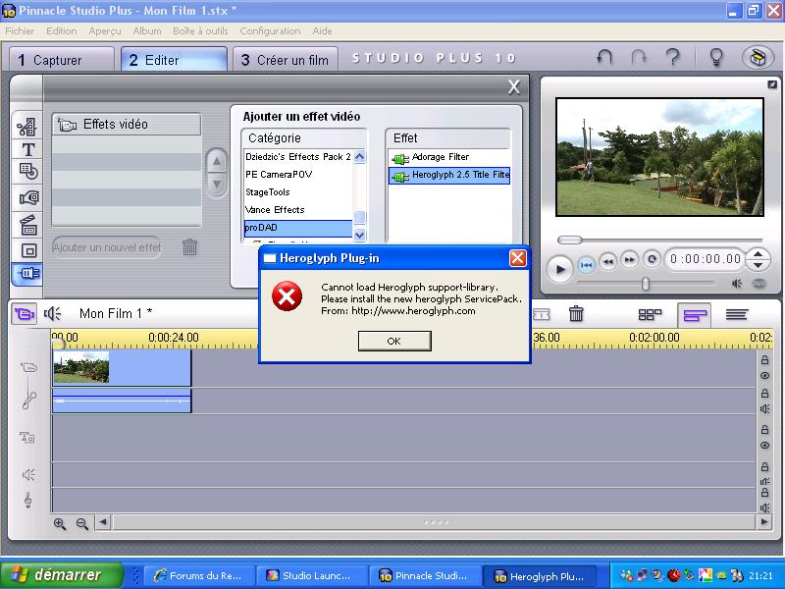Select the video clip thumbnail on timeline
Image resolution: width=785 pixels, height=589 pixels.
(81, 367)
